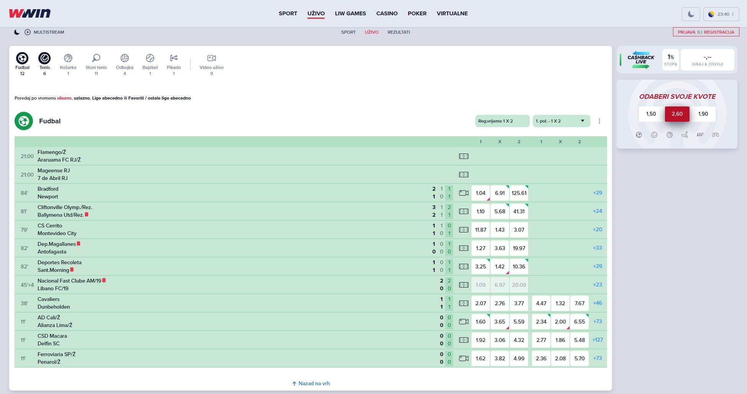
Task: Open pitch tracker for Dep.Magallanes match
Action: click(x=464, y=248)
